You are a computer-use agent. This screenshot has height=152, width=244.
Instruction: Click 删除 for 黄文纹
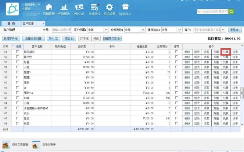click(x=187, y=57)
